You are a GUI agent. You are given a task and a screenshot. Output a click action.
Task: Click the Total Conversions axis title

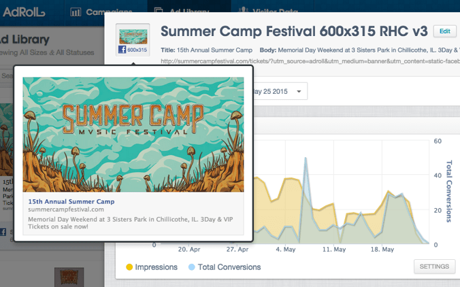449,191
